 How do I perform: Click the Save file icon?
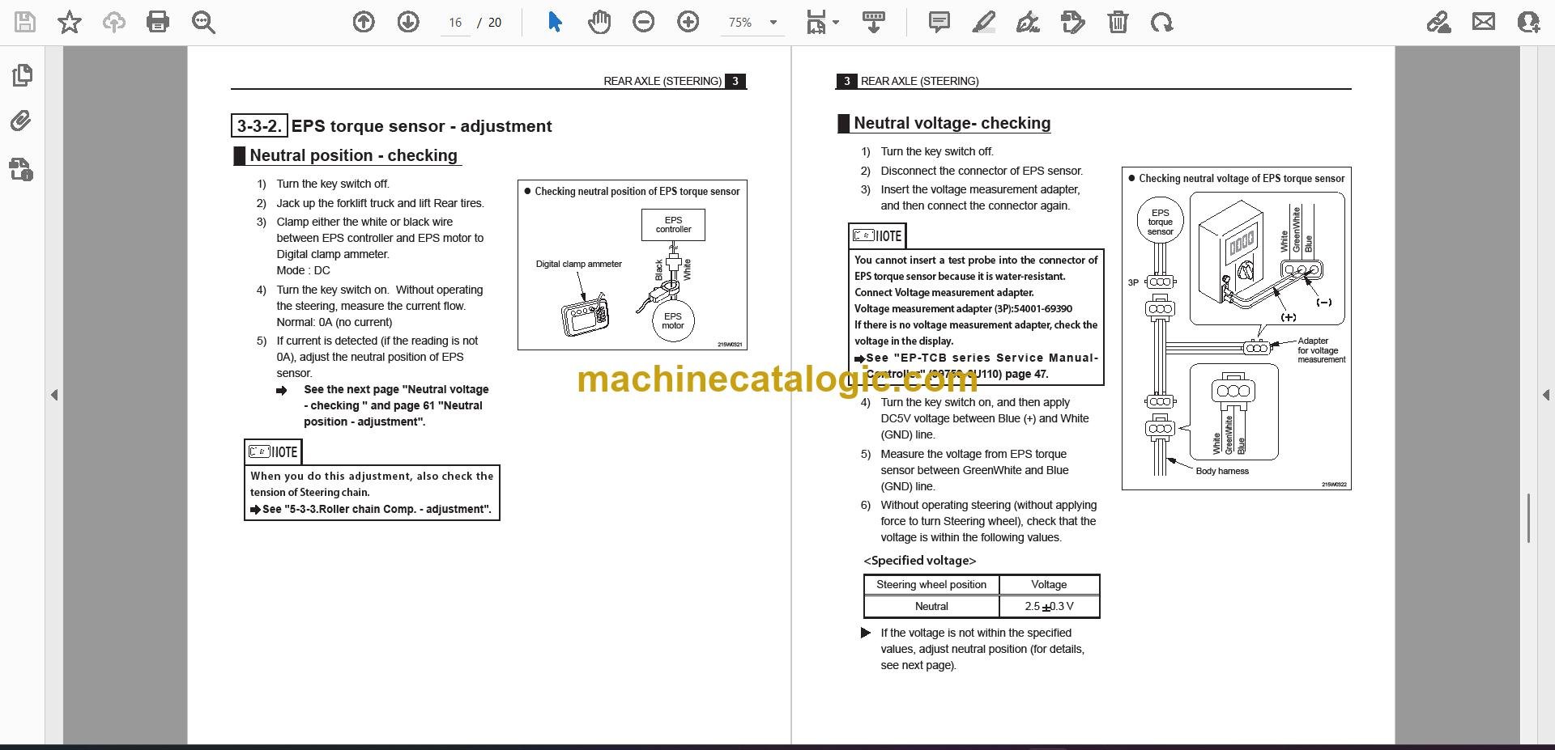tap(25, 22)
